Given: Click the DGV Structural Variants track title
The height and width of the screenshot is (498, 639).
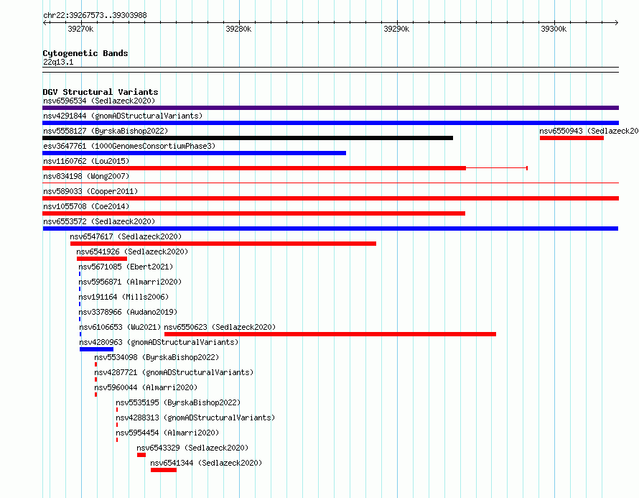Looking at the screenshot, I should pyautogui.click(x=101, y=92).
